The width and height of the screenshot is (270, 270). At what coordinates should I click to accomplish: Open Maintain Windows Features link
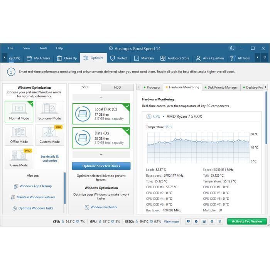[36, 197]
